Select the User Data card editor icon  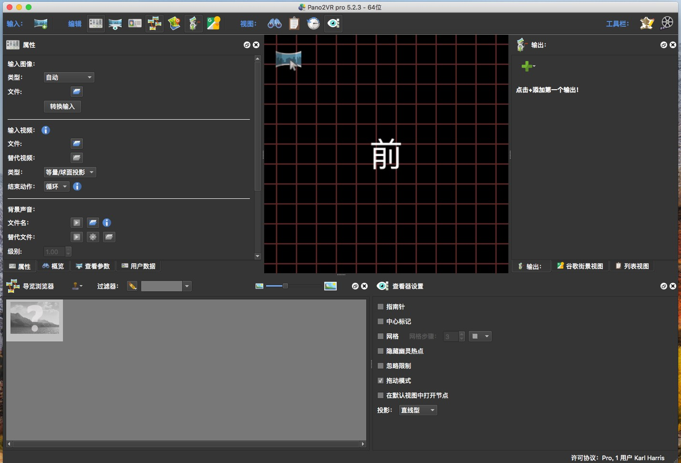[x=135, y=23]
